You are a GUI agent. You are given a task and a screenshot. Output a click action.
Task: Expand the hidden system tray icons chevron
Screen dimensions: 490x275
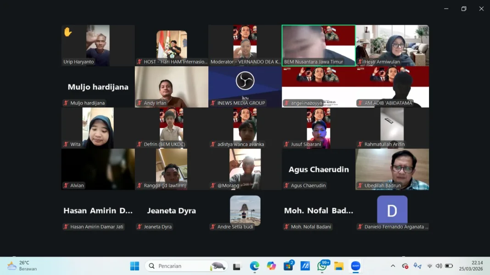pos(393,266)
